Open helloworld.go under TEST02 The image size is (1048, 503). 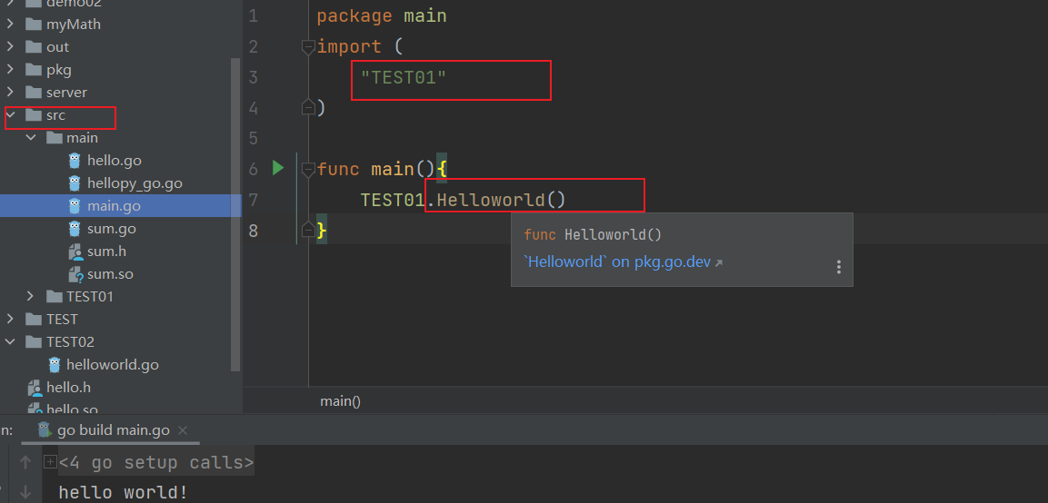[x=113, y=365]
